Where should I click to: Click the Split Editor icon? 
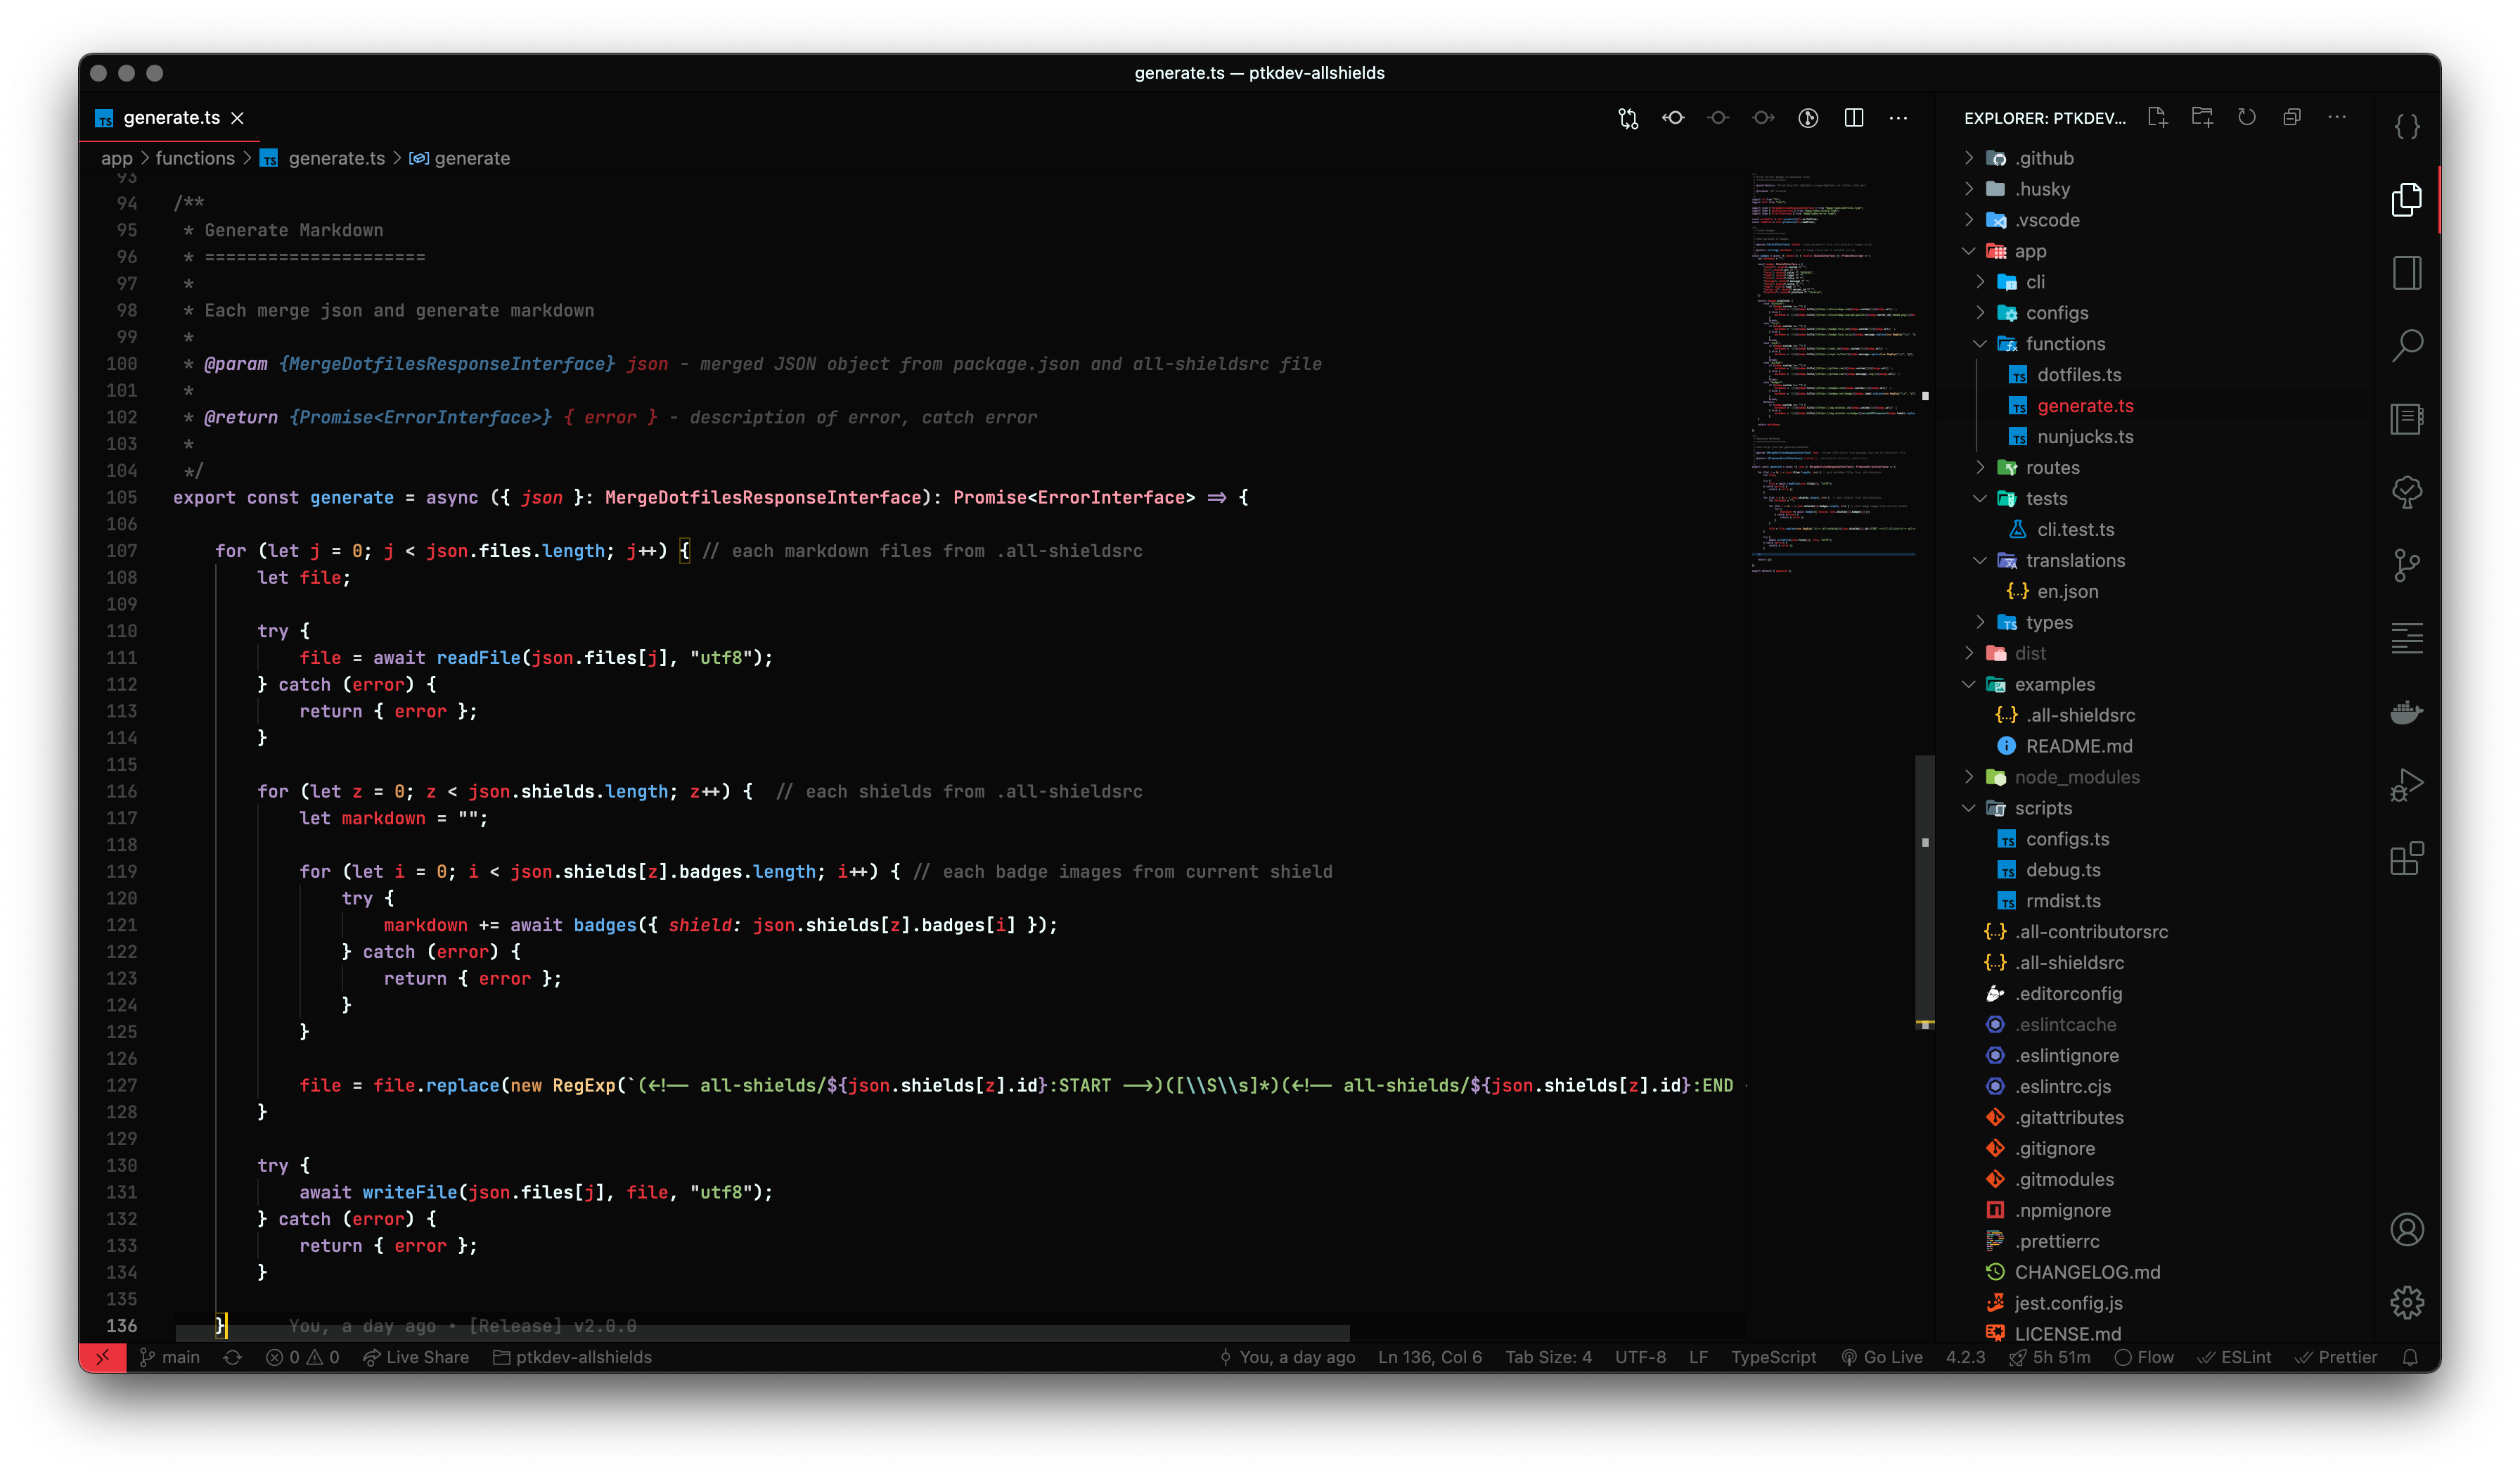[x=1853, y=118]
